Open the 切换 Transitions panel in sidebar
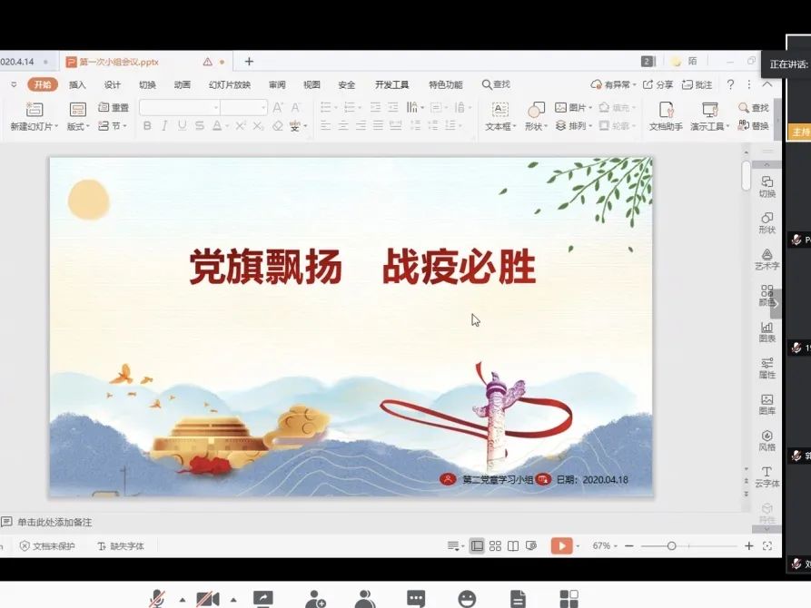This screenshot has width=811, height=608. [x=767, y=188]
